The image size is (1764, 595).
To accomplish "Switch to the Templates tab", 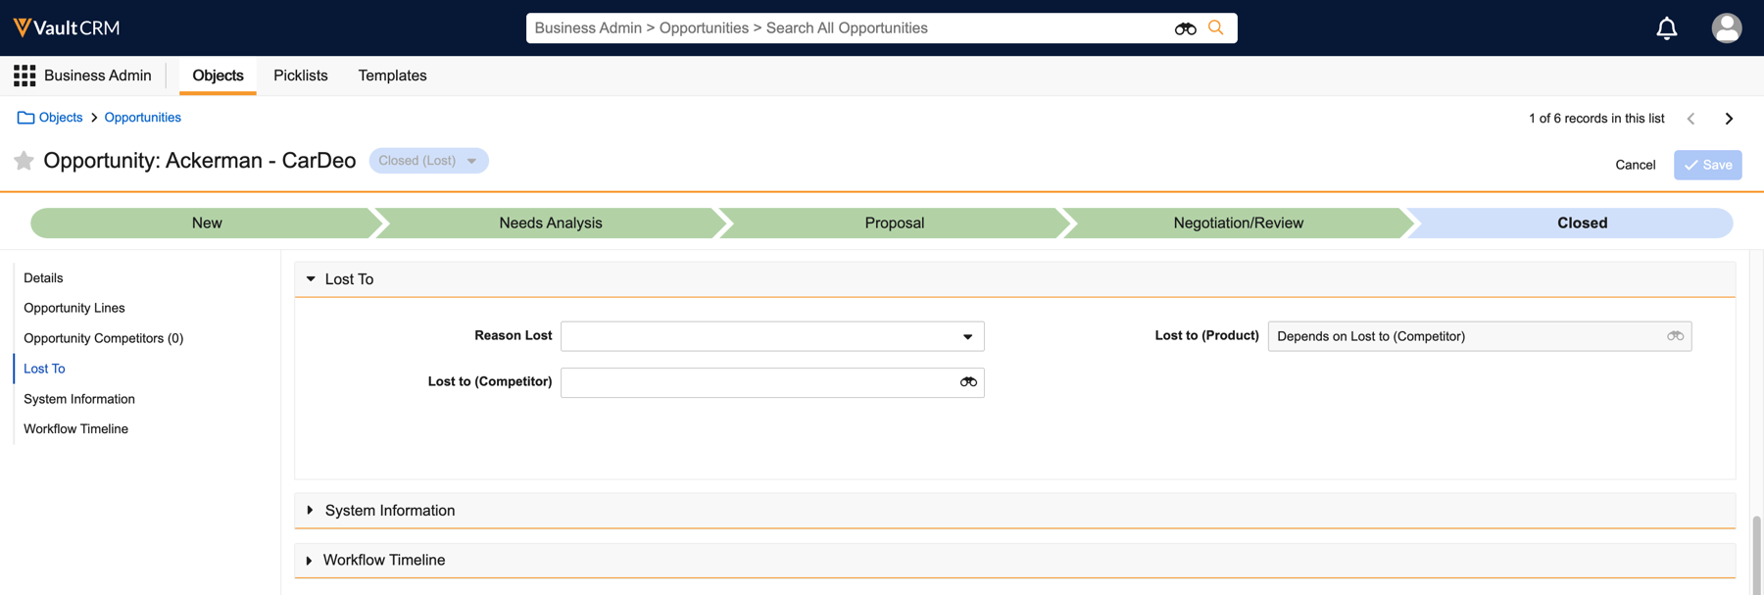I will (x=392, y=75).
